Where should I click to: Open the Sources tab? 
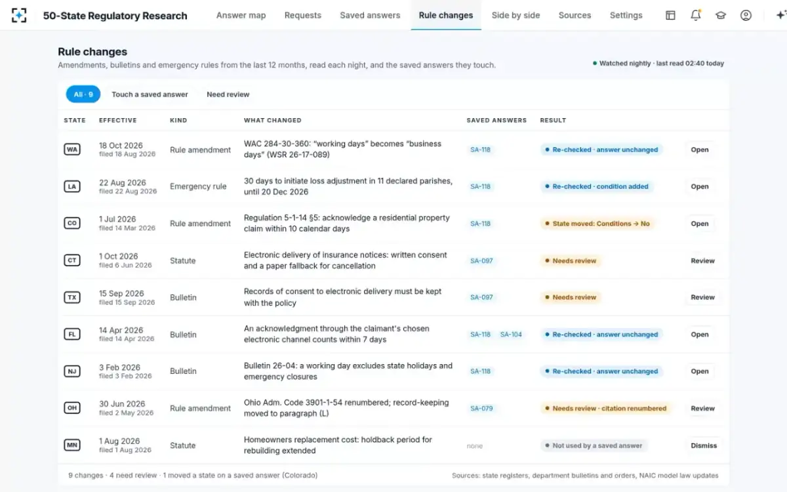(575, 15)
